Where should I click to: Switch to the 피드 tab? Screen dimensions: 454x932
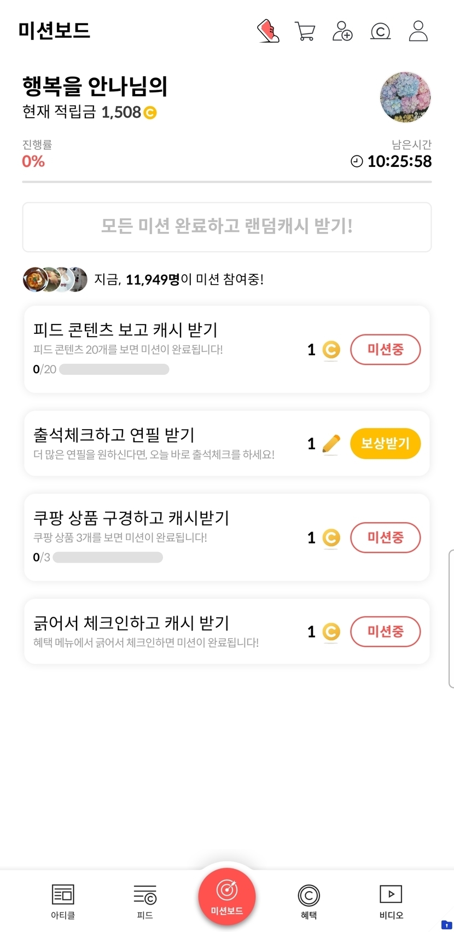145,900
